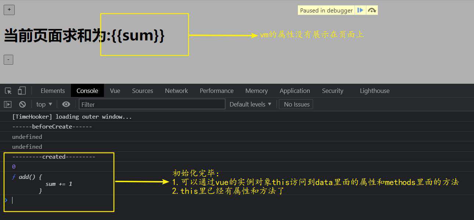Click the logged value 0
This screenshot has height=220, width=474.
point(14,167)
